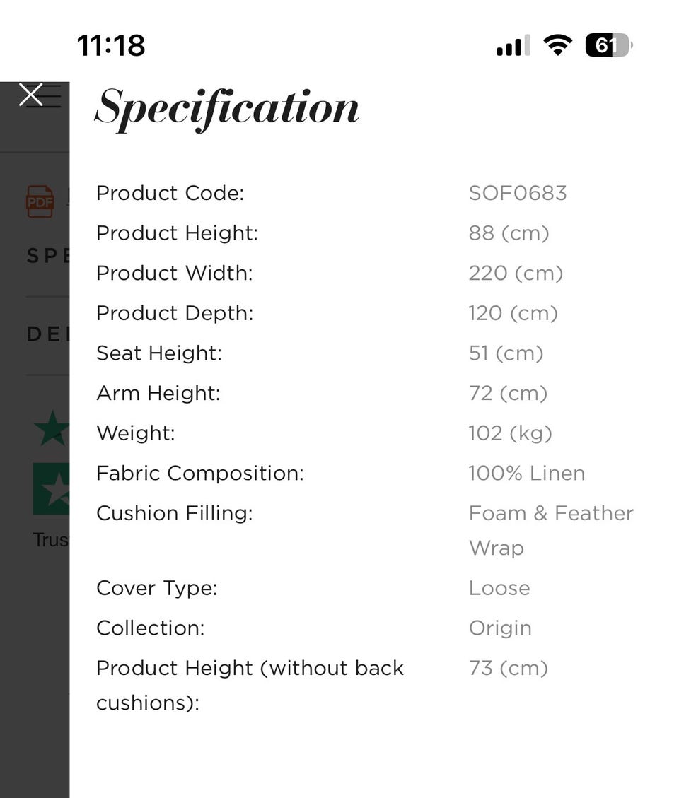The image size is (679, 798).
Task: Expand the partially hidden DE section behind the panel
Action: click(47, 334)
